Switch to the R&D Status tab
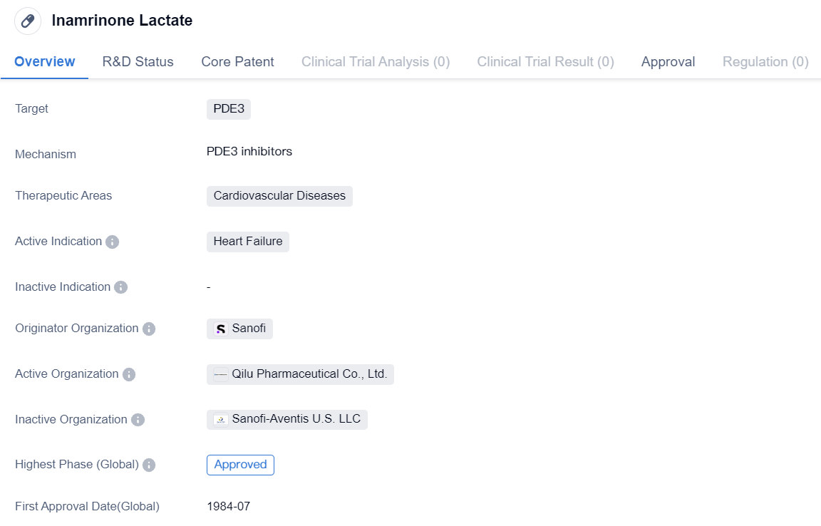The height and width of the screenshot is (526, 821). pyautogui.click(x=138, y=62)
